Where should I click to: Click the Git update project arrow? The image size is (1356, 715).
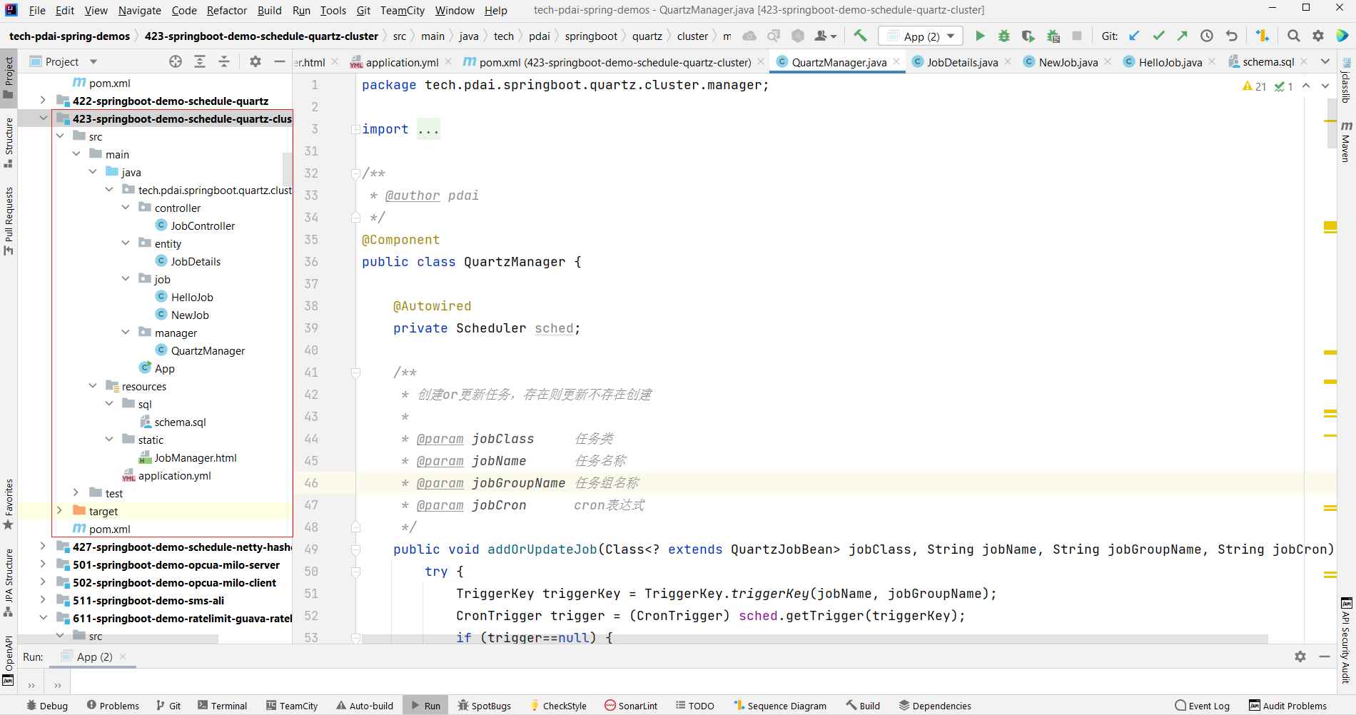[x=1134, y=36]
